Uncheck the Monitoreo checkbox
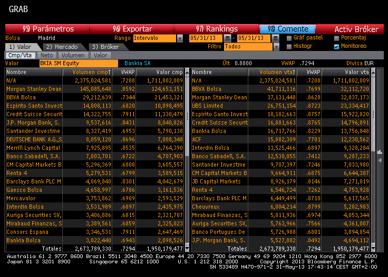Image resolution: width=388 pixels, height=277 pixels. [x=336, y=47]
